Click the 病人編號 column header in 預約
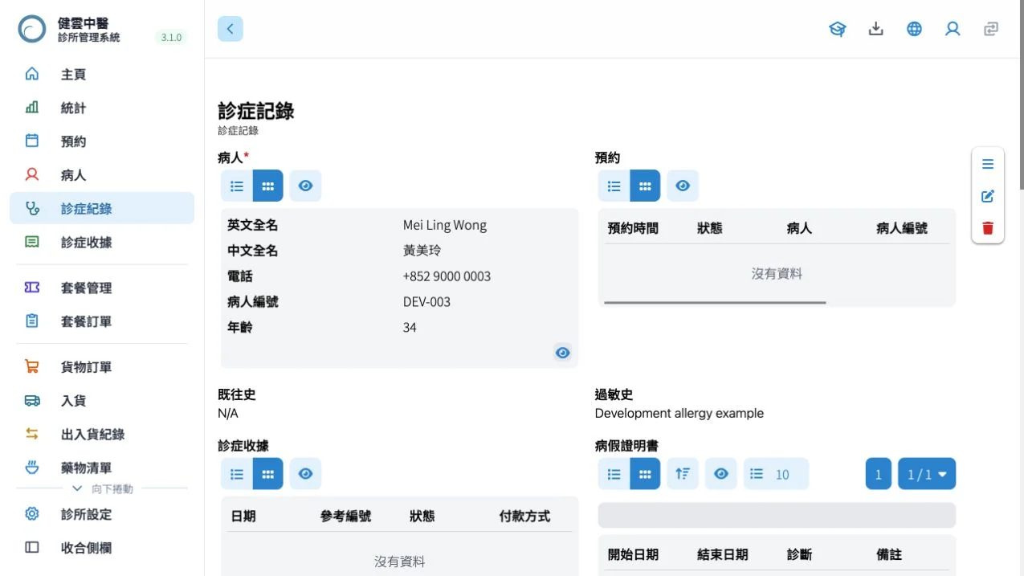The image size is (1024, 576). tap(902, 228)
